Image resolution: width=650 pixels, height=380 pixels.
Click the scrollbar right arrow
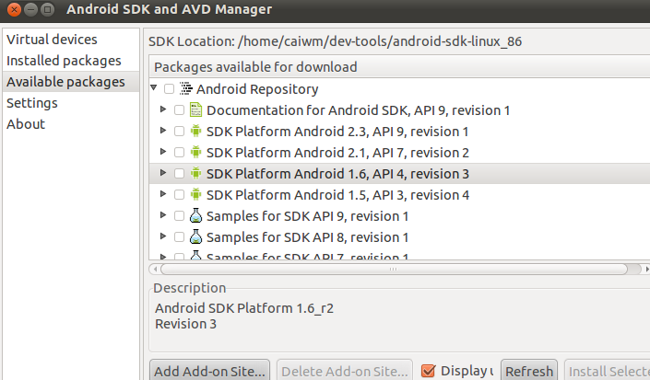pyautogui.click(x=646, y=270)
